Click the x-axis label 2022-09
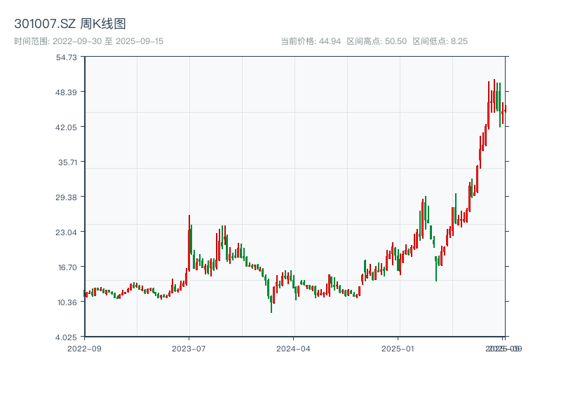The height and width of the screenshot is (420, 561). coord(84,349)
